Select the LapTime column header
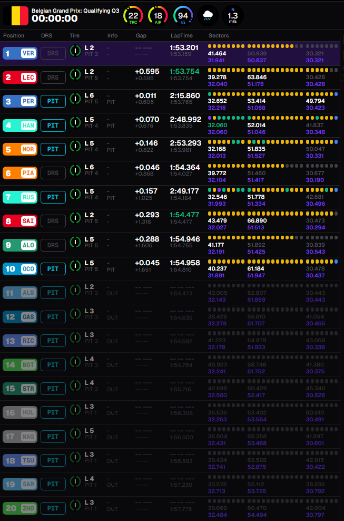Viewport: 344px width, 521px height. [x=182, y=35]
